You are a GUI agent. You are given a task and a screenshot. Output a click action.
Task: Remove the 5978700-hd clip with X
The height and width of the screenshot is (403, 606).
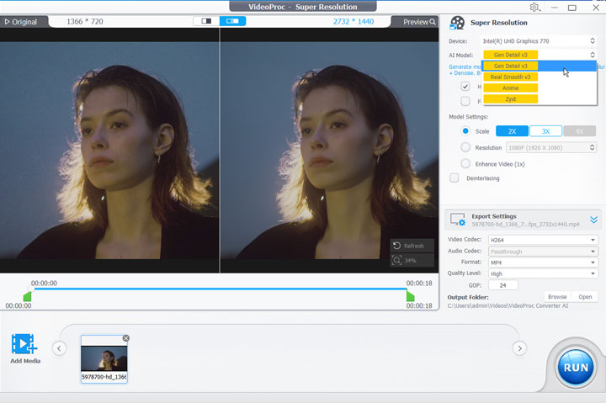tap(126, 338)
